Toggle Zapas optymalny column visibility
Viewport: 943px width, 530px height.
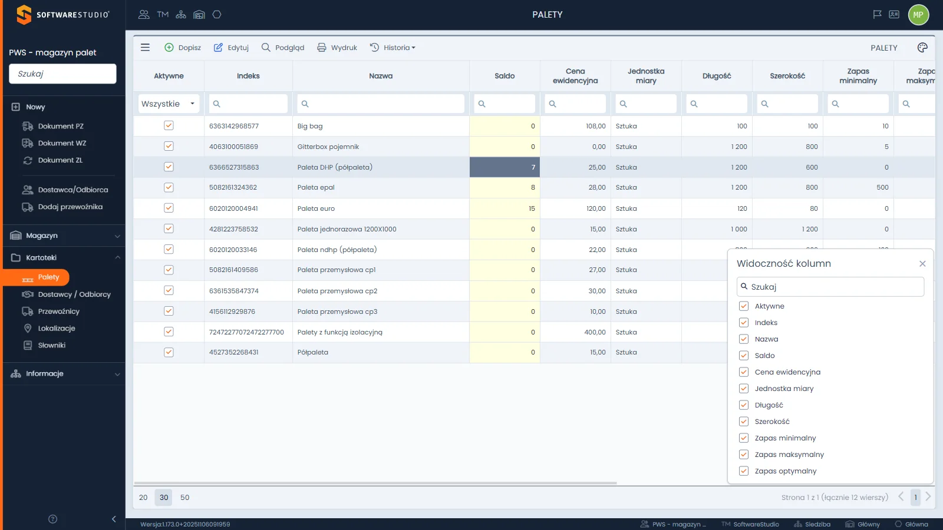(x=744, y=471)
